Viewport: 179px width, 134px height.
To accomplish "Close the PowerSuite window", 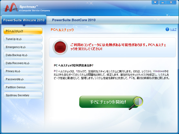I will tap(171, 2).
